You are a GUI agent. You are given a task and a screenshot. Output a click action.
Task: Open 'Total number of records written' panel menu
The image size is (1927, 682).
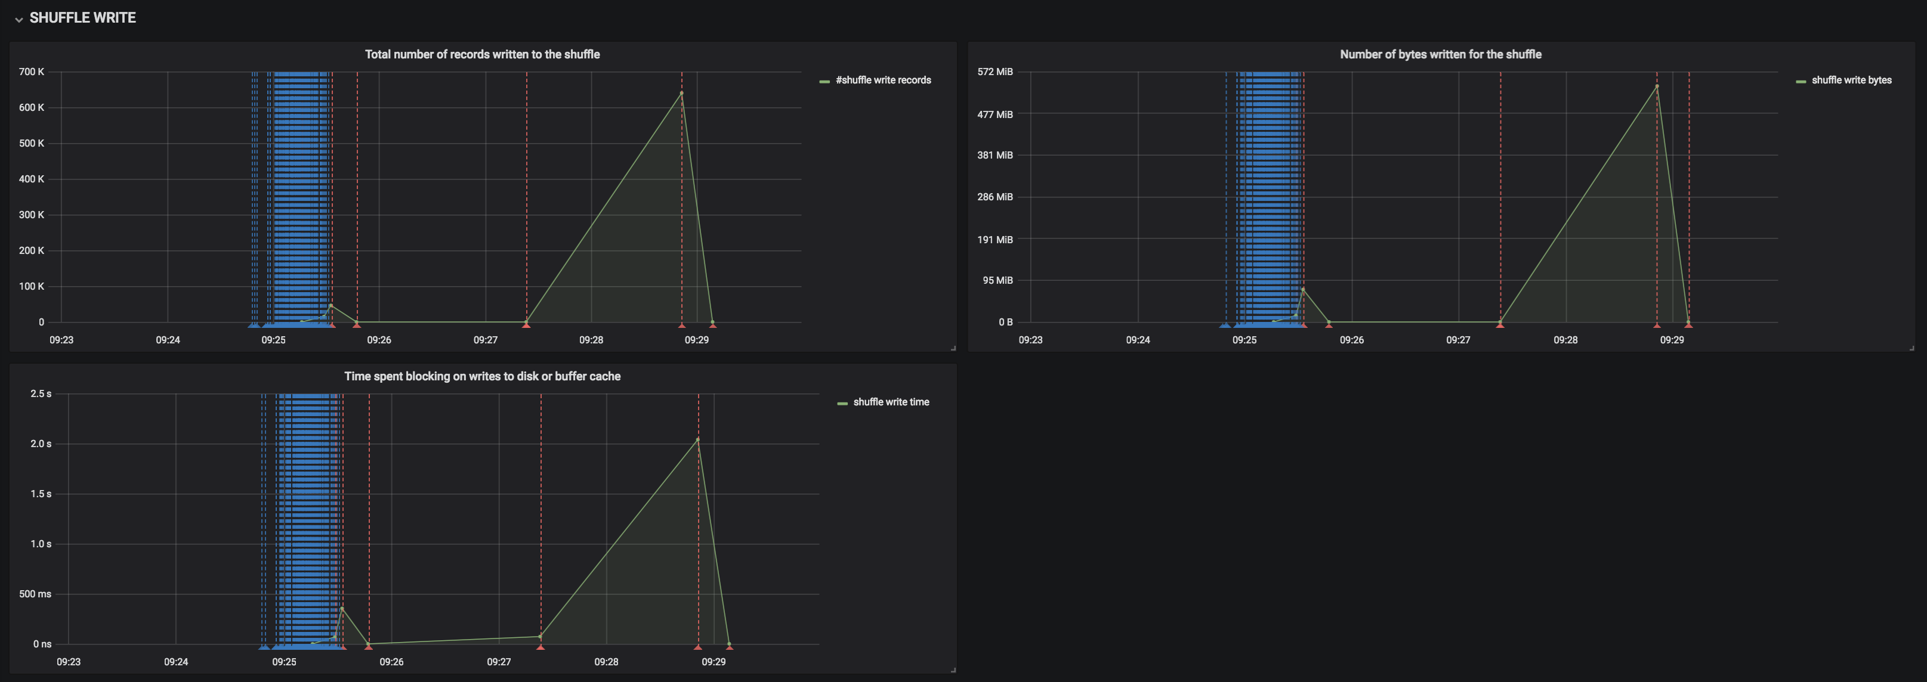[482, 54]
